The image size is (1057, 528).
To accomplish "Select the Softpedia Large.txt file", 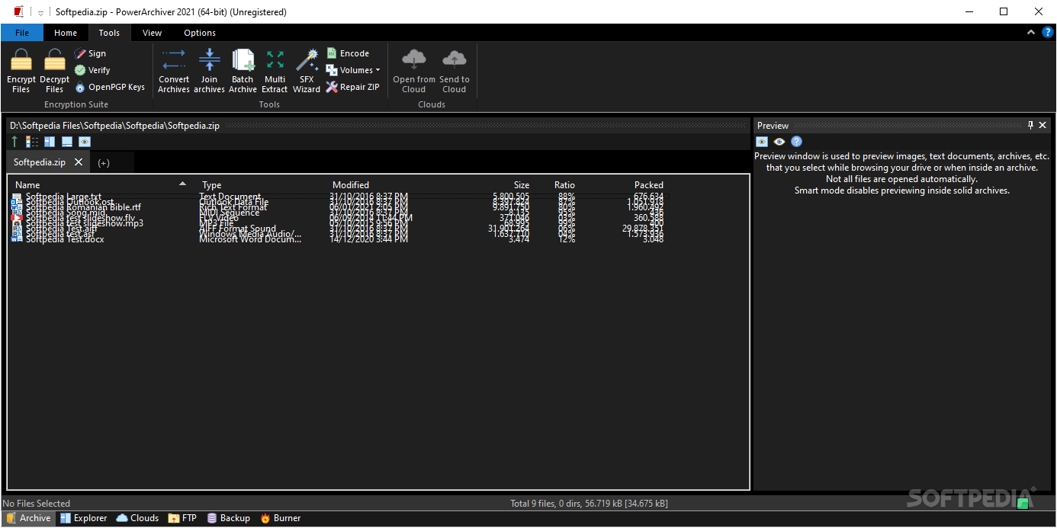I will pyautogui.click(x=63, y=197).
